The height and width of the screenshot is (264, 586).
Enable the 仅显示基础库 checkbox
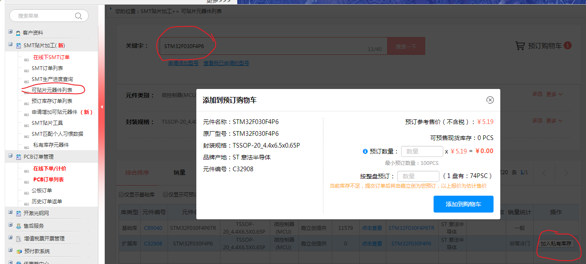(121, 195)
